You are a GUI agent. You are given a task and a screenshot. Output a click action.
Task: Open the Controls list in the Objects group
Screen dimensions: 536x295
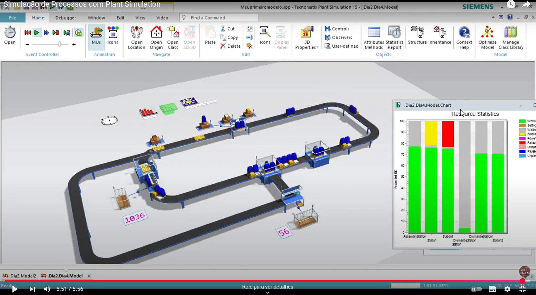(x=337, y=29)
